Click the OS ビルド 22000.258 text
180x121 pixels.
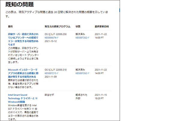pos(55,34)
